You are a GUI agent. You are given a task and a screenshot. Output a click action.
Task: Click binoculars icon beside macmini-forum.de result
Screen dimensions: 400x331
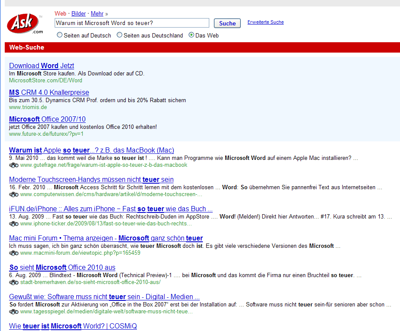[14, 253]
